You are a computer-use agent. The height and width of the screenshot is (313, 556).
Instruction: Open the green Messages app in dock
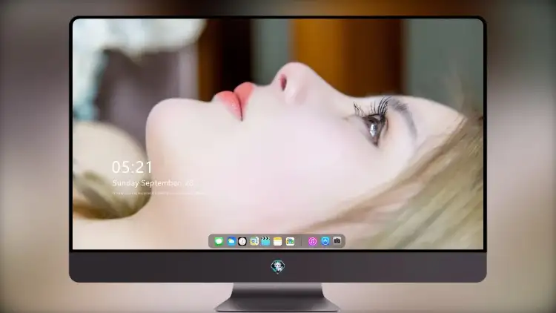pos(219,241)
